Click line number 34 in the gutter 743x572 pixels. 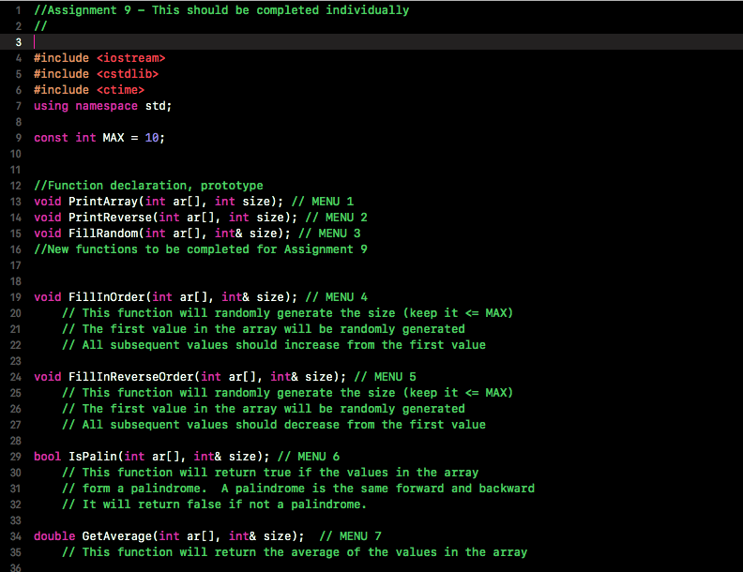16,536
